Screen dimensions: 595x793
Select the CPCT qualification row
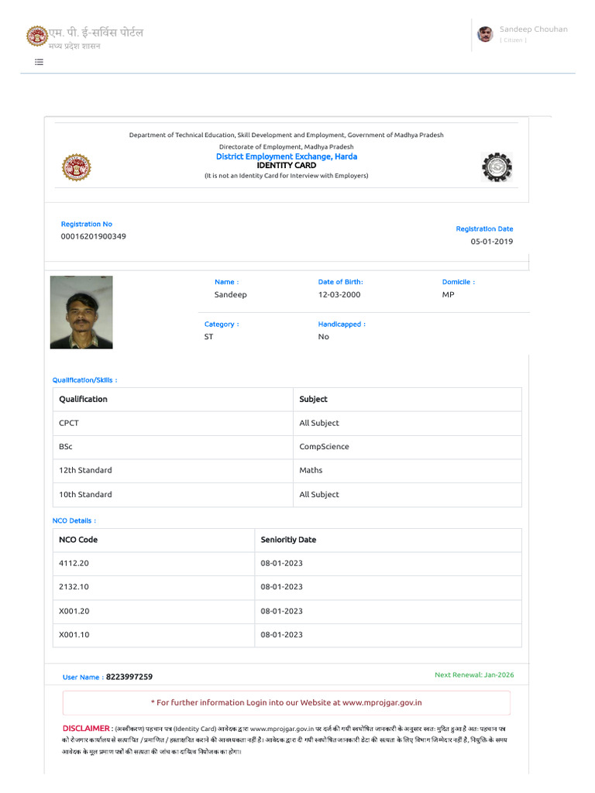(287, 424)
